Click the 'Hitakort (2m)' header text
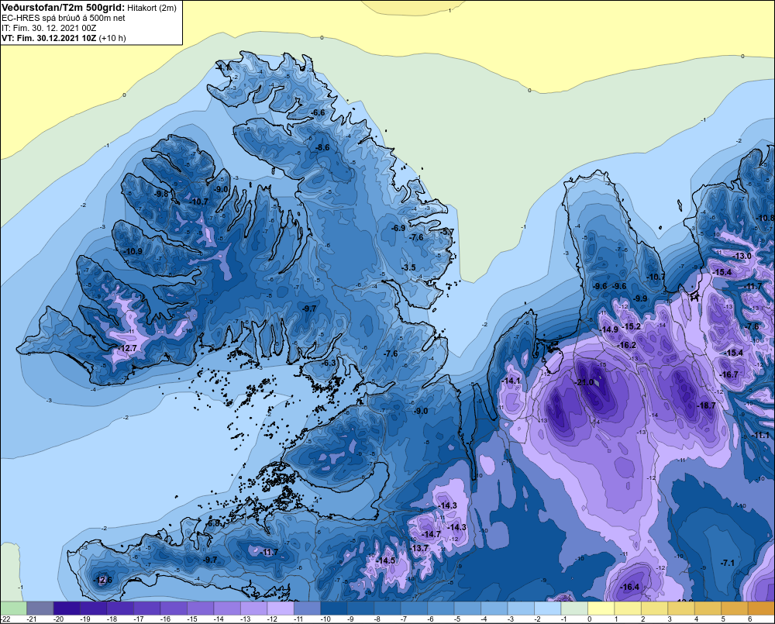The image size is (775, 624). point(152,8)
